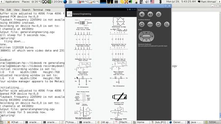Image resolution: width=221 pixels, height=124 pixels.
Task: Click the date and time clock
Action: (x=181, y=2)
